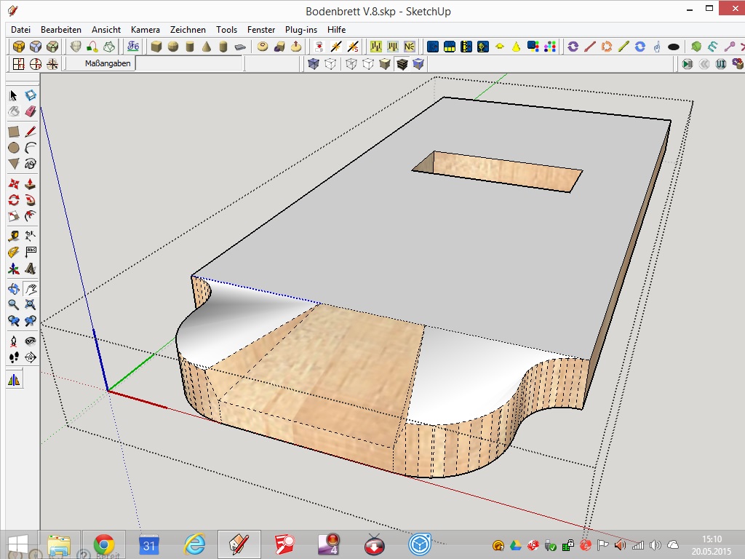The height and width of the screenshot is (559, 745).
Task: Pick the Rectangle drawing tool
Action: (x=13, y=132)
